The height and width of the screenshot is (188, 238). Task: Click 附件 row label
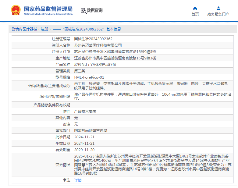(x=66, y=112)
